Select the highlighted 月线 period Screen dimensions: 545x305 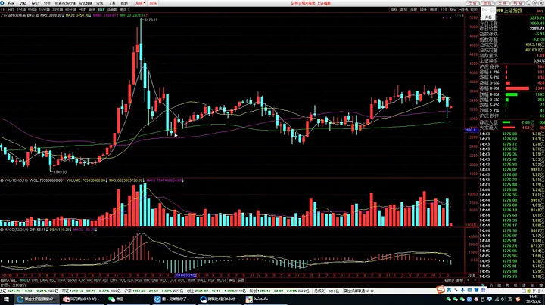coord(101,10)
